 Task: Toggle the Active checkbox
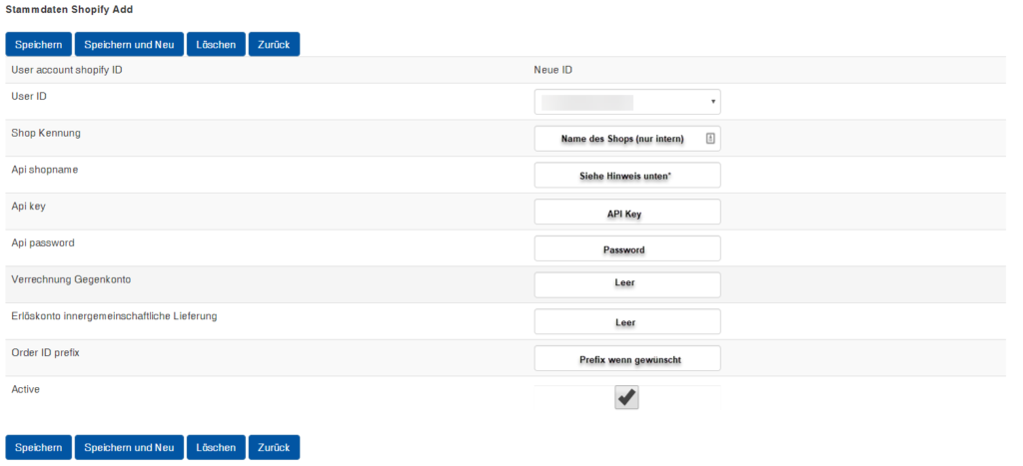626,397
